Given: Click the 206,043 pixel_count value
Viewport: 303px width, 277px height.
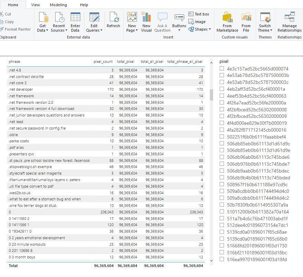Looking at the screenshot, I should [x=107, y=212].
